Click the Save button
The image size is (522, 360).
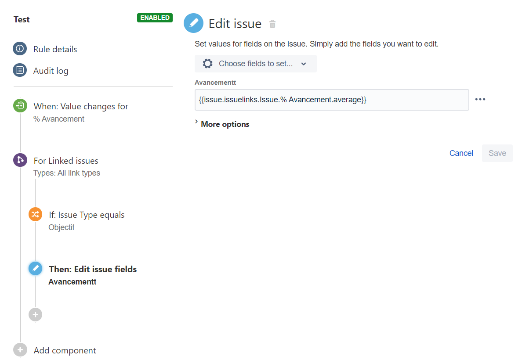(x=497, y=153)
